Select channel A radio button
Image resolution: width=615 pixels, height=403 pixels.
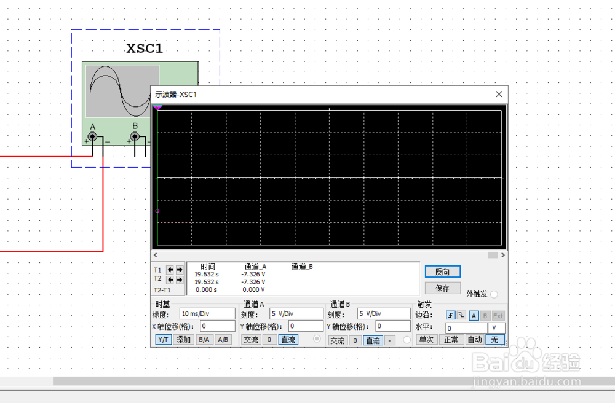[x=317, y=338]
